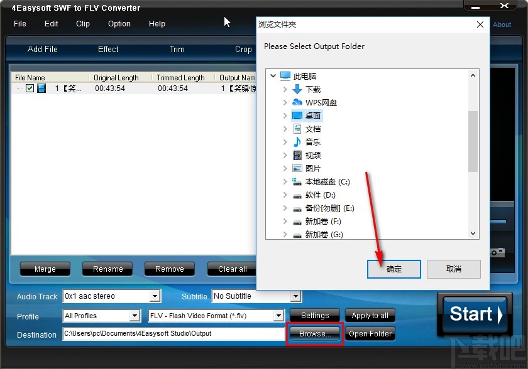Open the Effect tool
The width and height of the screenshot is (528, 369).
107,49
